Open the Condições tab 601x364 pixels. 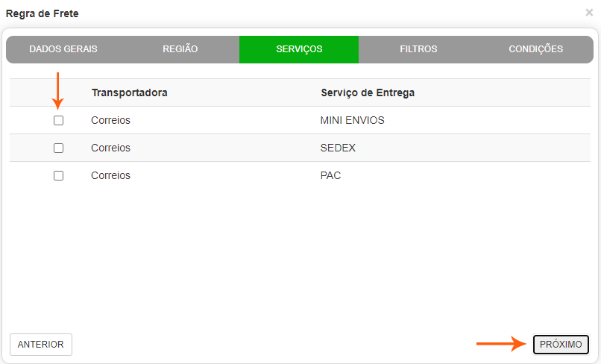[x=535, y=49]
